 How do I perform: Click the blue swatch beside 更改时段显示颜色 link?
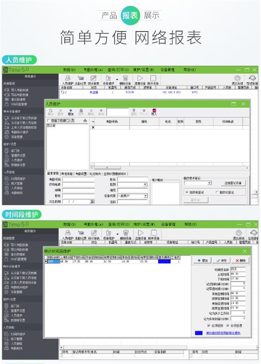click(x=199, y=333)
